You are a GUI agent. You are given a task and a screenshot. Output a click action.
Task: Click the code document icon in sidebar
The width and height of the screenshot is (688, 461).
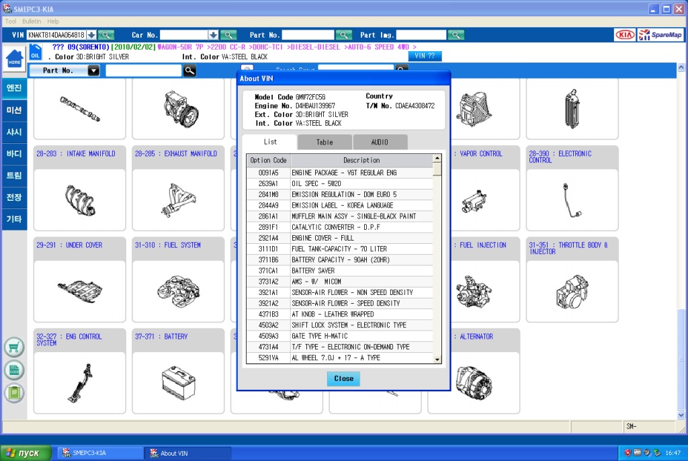click(x=14, y=370)
